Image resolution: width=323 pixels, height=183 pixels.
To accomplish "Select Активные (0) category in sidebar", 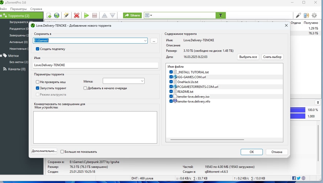I will 18,42.
